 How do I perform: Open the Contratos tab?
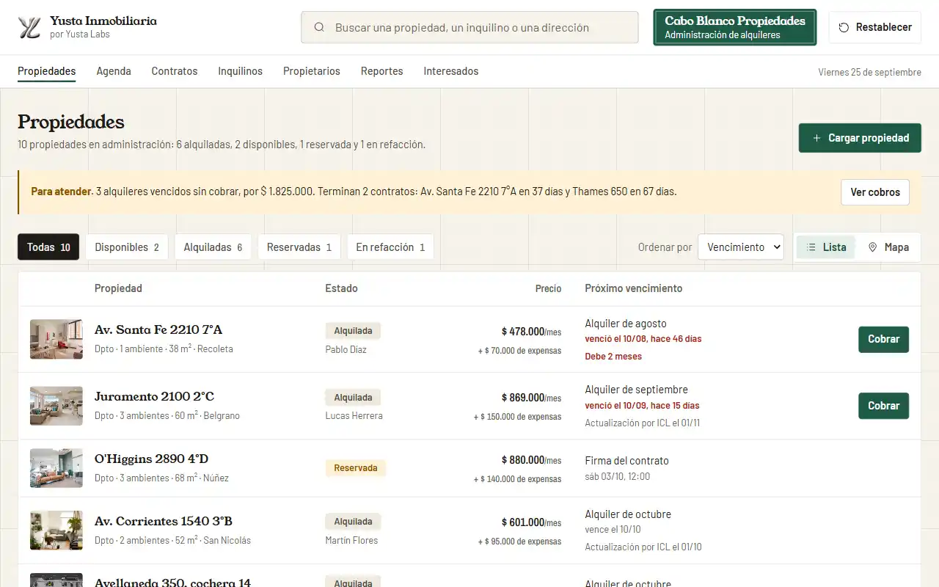(175, 71)
